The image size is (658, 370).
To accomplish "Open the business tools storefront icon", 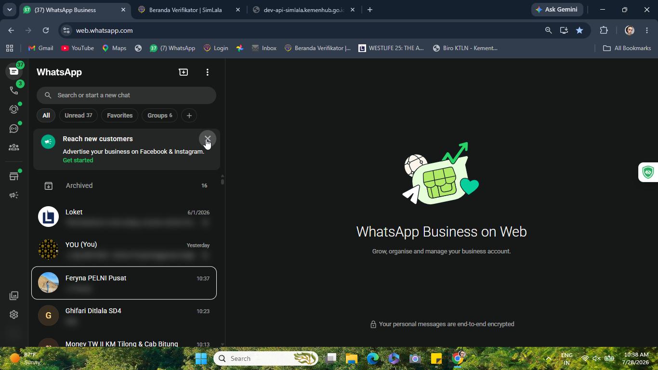I will (14, 176).
